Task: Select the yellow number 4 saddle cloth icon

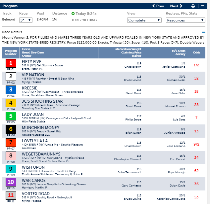Action: tap(11, 103)
